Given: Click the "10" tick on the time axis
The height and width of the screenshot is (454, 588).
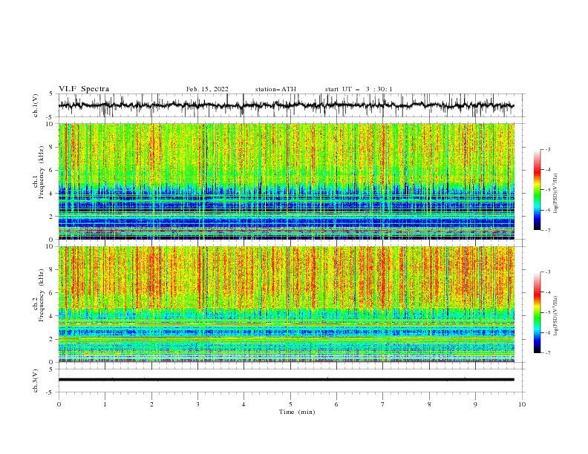Looking at the screenshot, I should (x=522, y=404).
